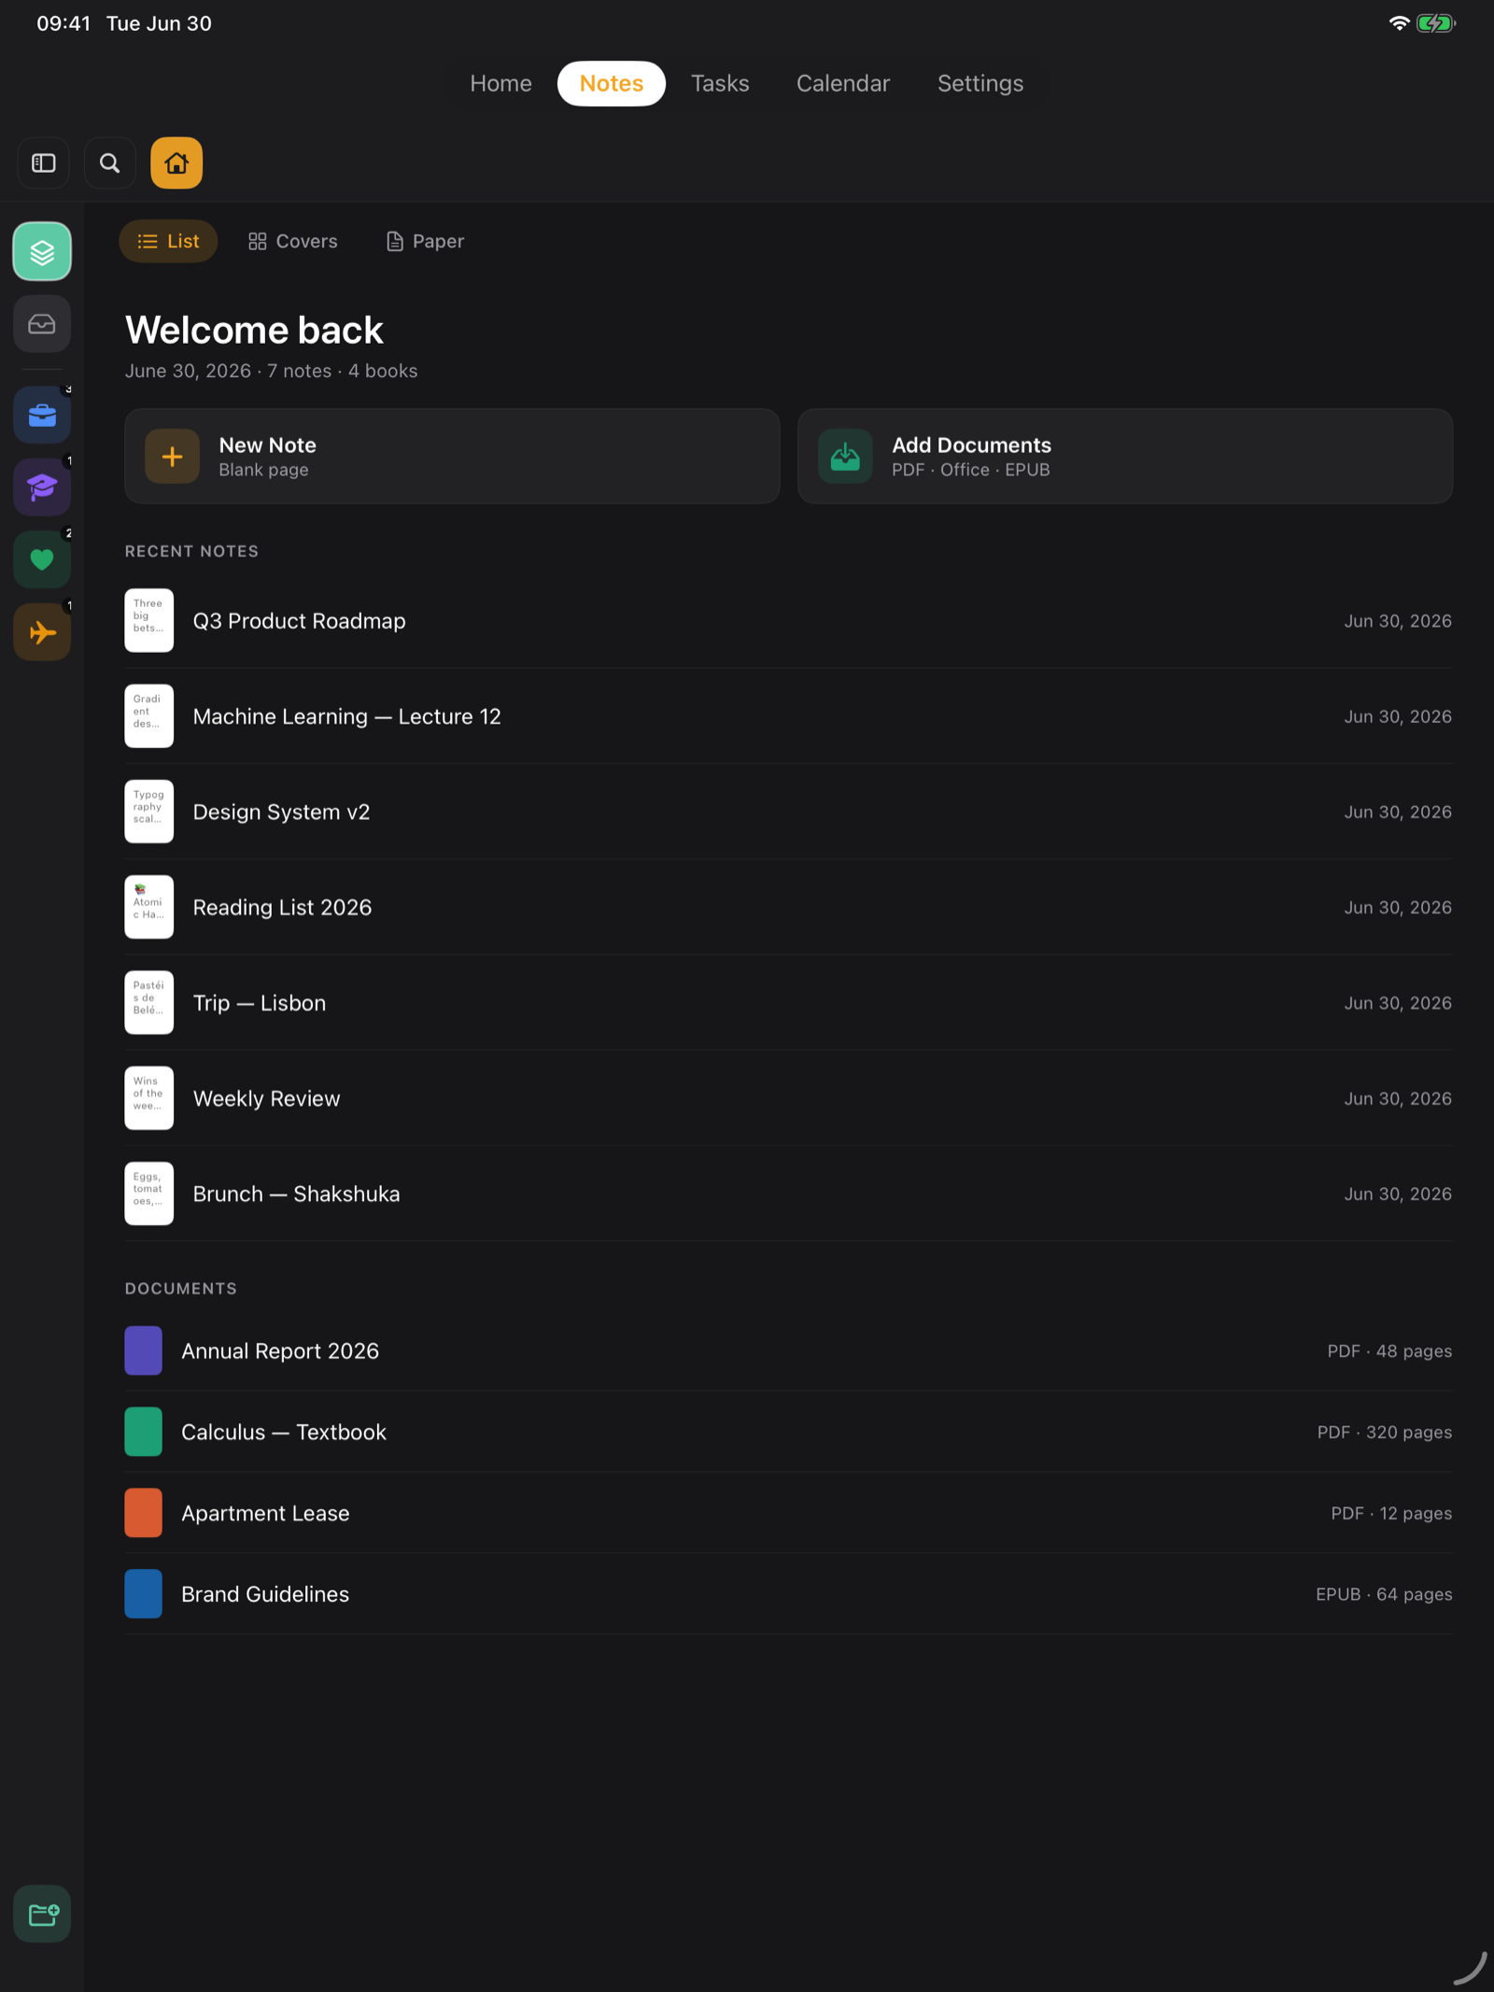The image size is (1494, 1992).
Task: Tap the battery charging indicator
Action: [x=1436, y=23]
